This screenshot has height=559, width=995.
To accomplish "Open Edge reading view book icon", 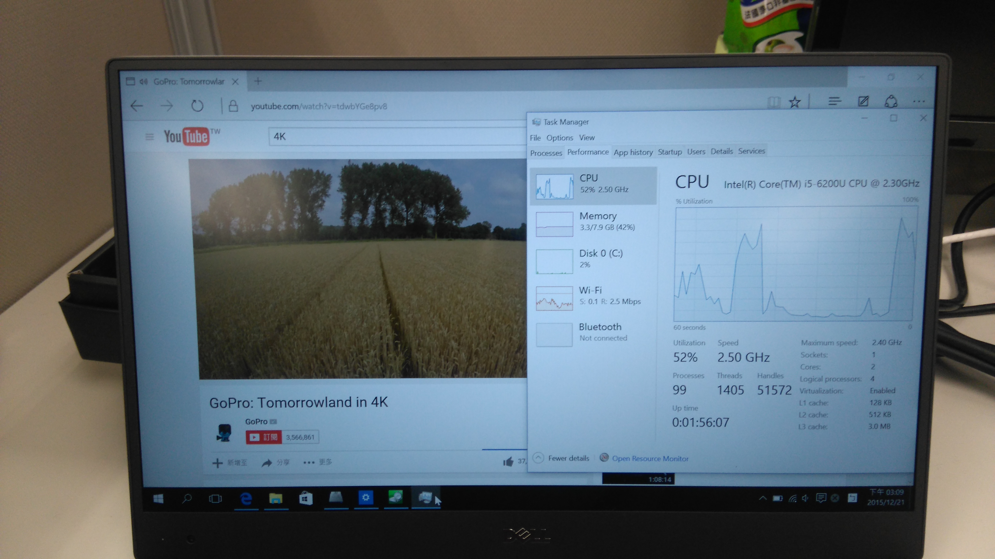I will click(774, 102).
